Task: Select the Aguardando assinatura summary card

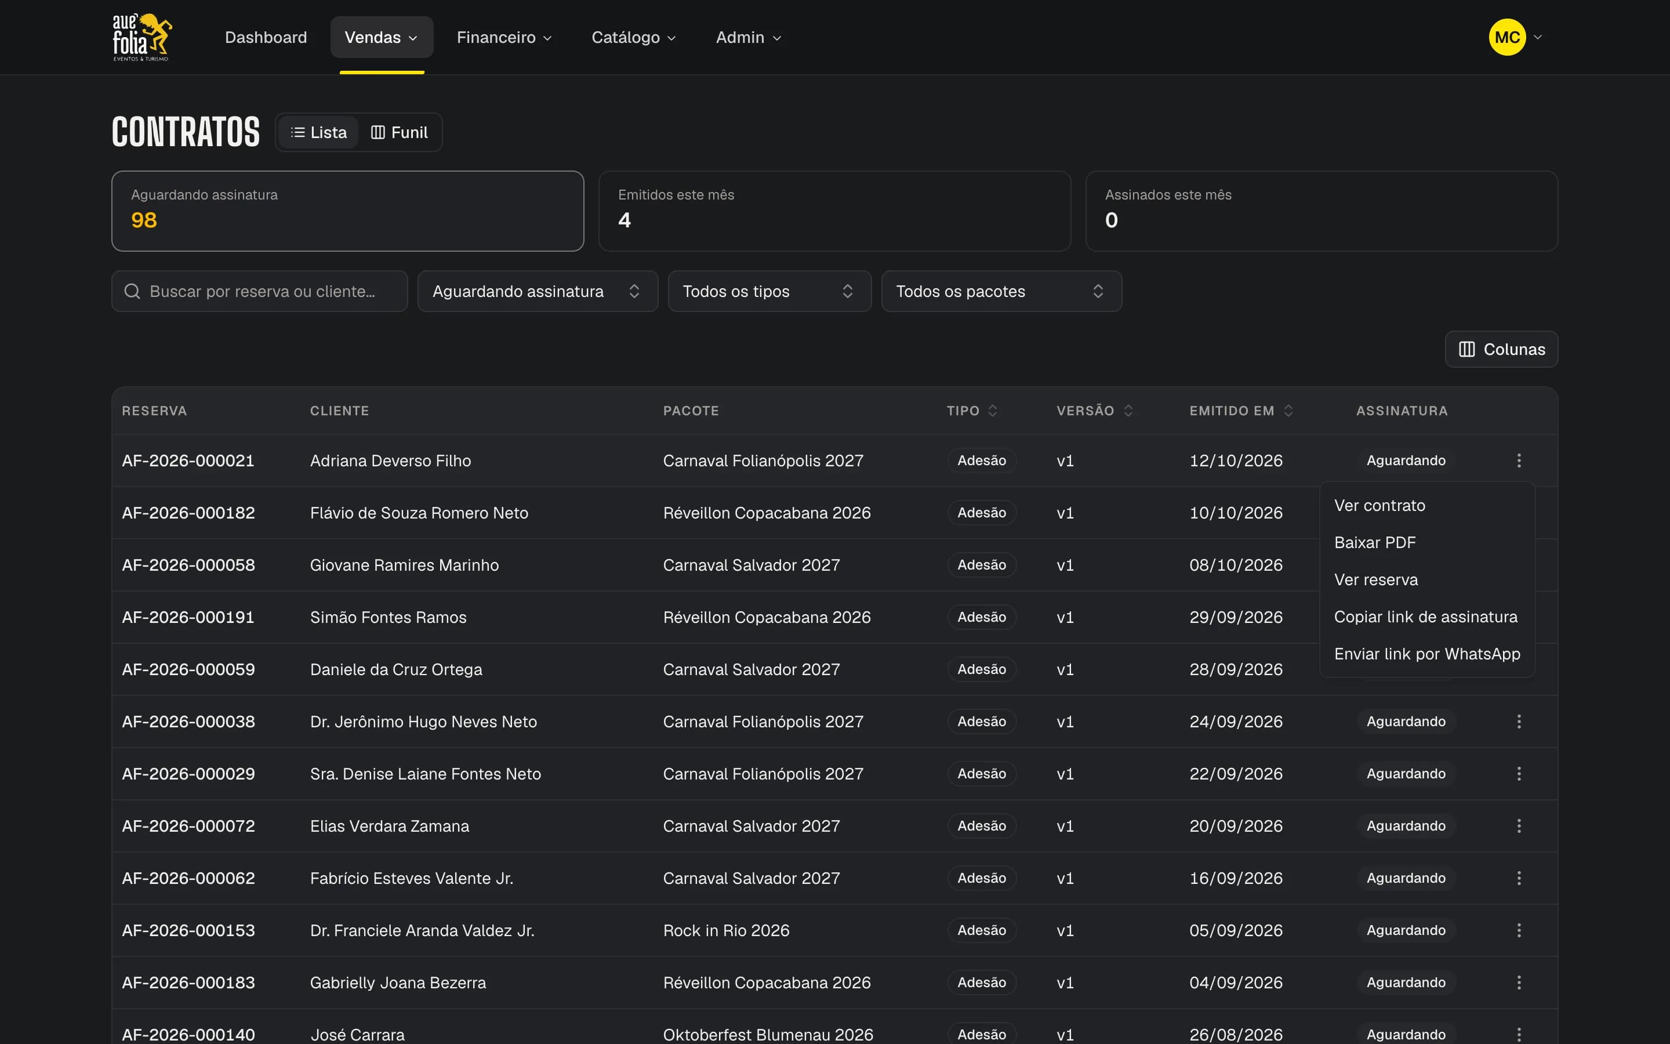Action: pos(348,211)
